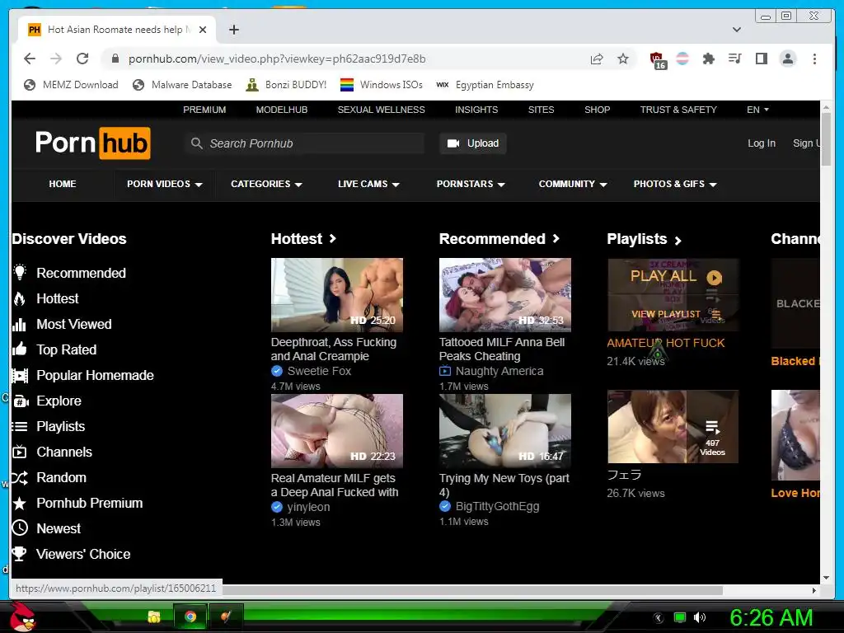Open the extensions puzzle-piece icon
This screenshot has height=633, width=844.
[708, 59]
